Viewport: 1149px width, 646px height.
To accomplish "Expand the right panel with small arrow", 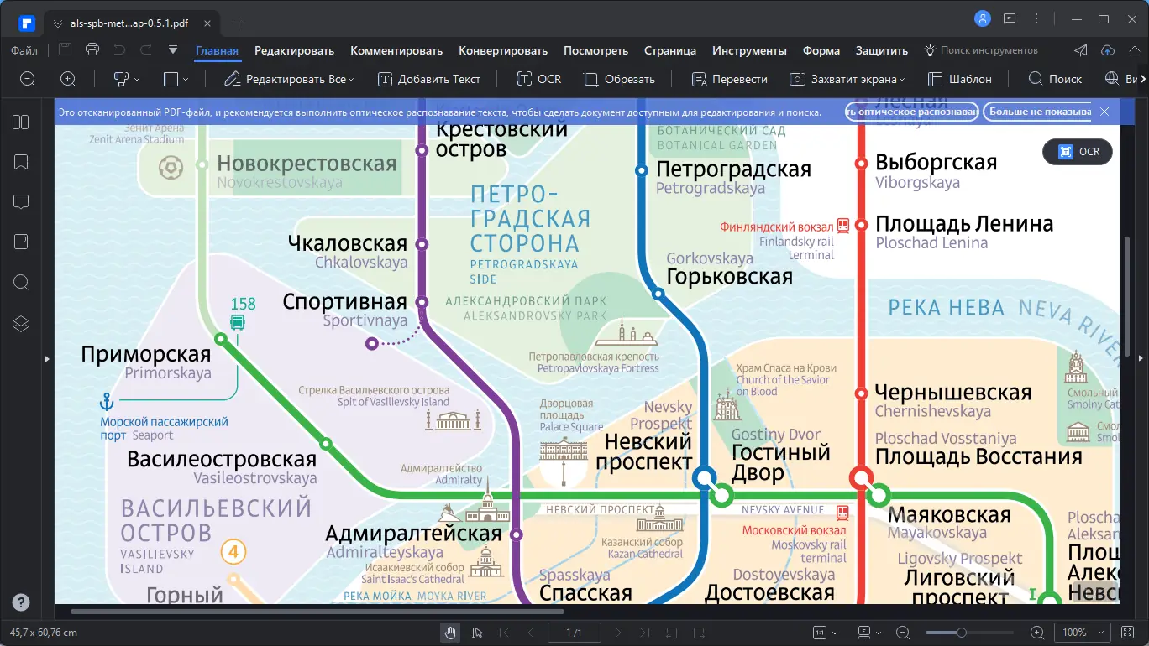I will click(1141, 359).
